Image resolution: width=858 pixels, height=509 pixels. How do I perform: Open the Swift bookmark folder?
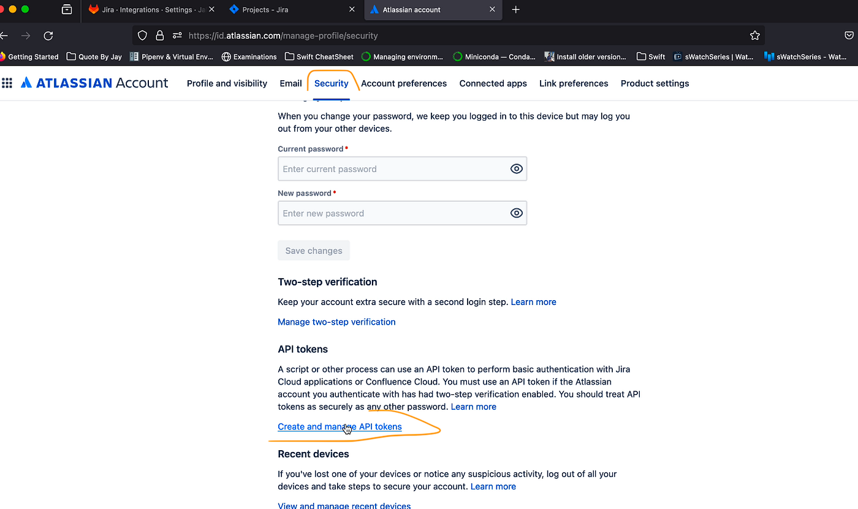click(x=651, y=56)
